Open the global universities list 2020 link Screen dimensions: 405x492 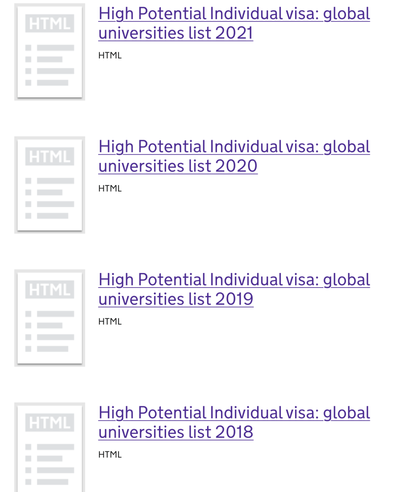(234, 156)
